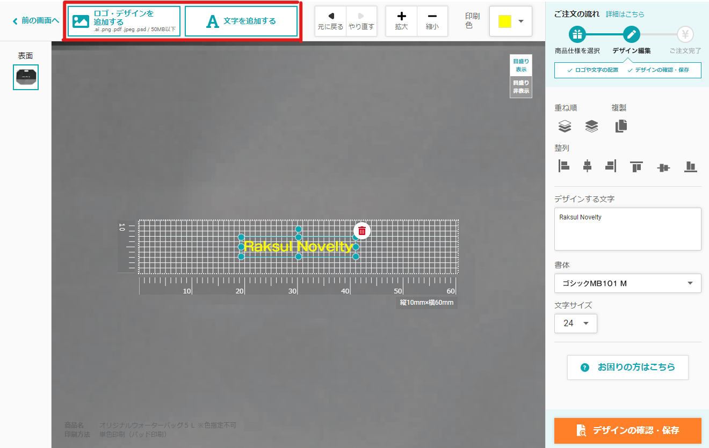Align bottom in 整列
Image resolution: width=709 pixels, height=448 pixels.
coord(691,166)
